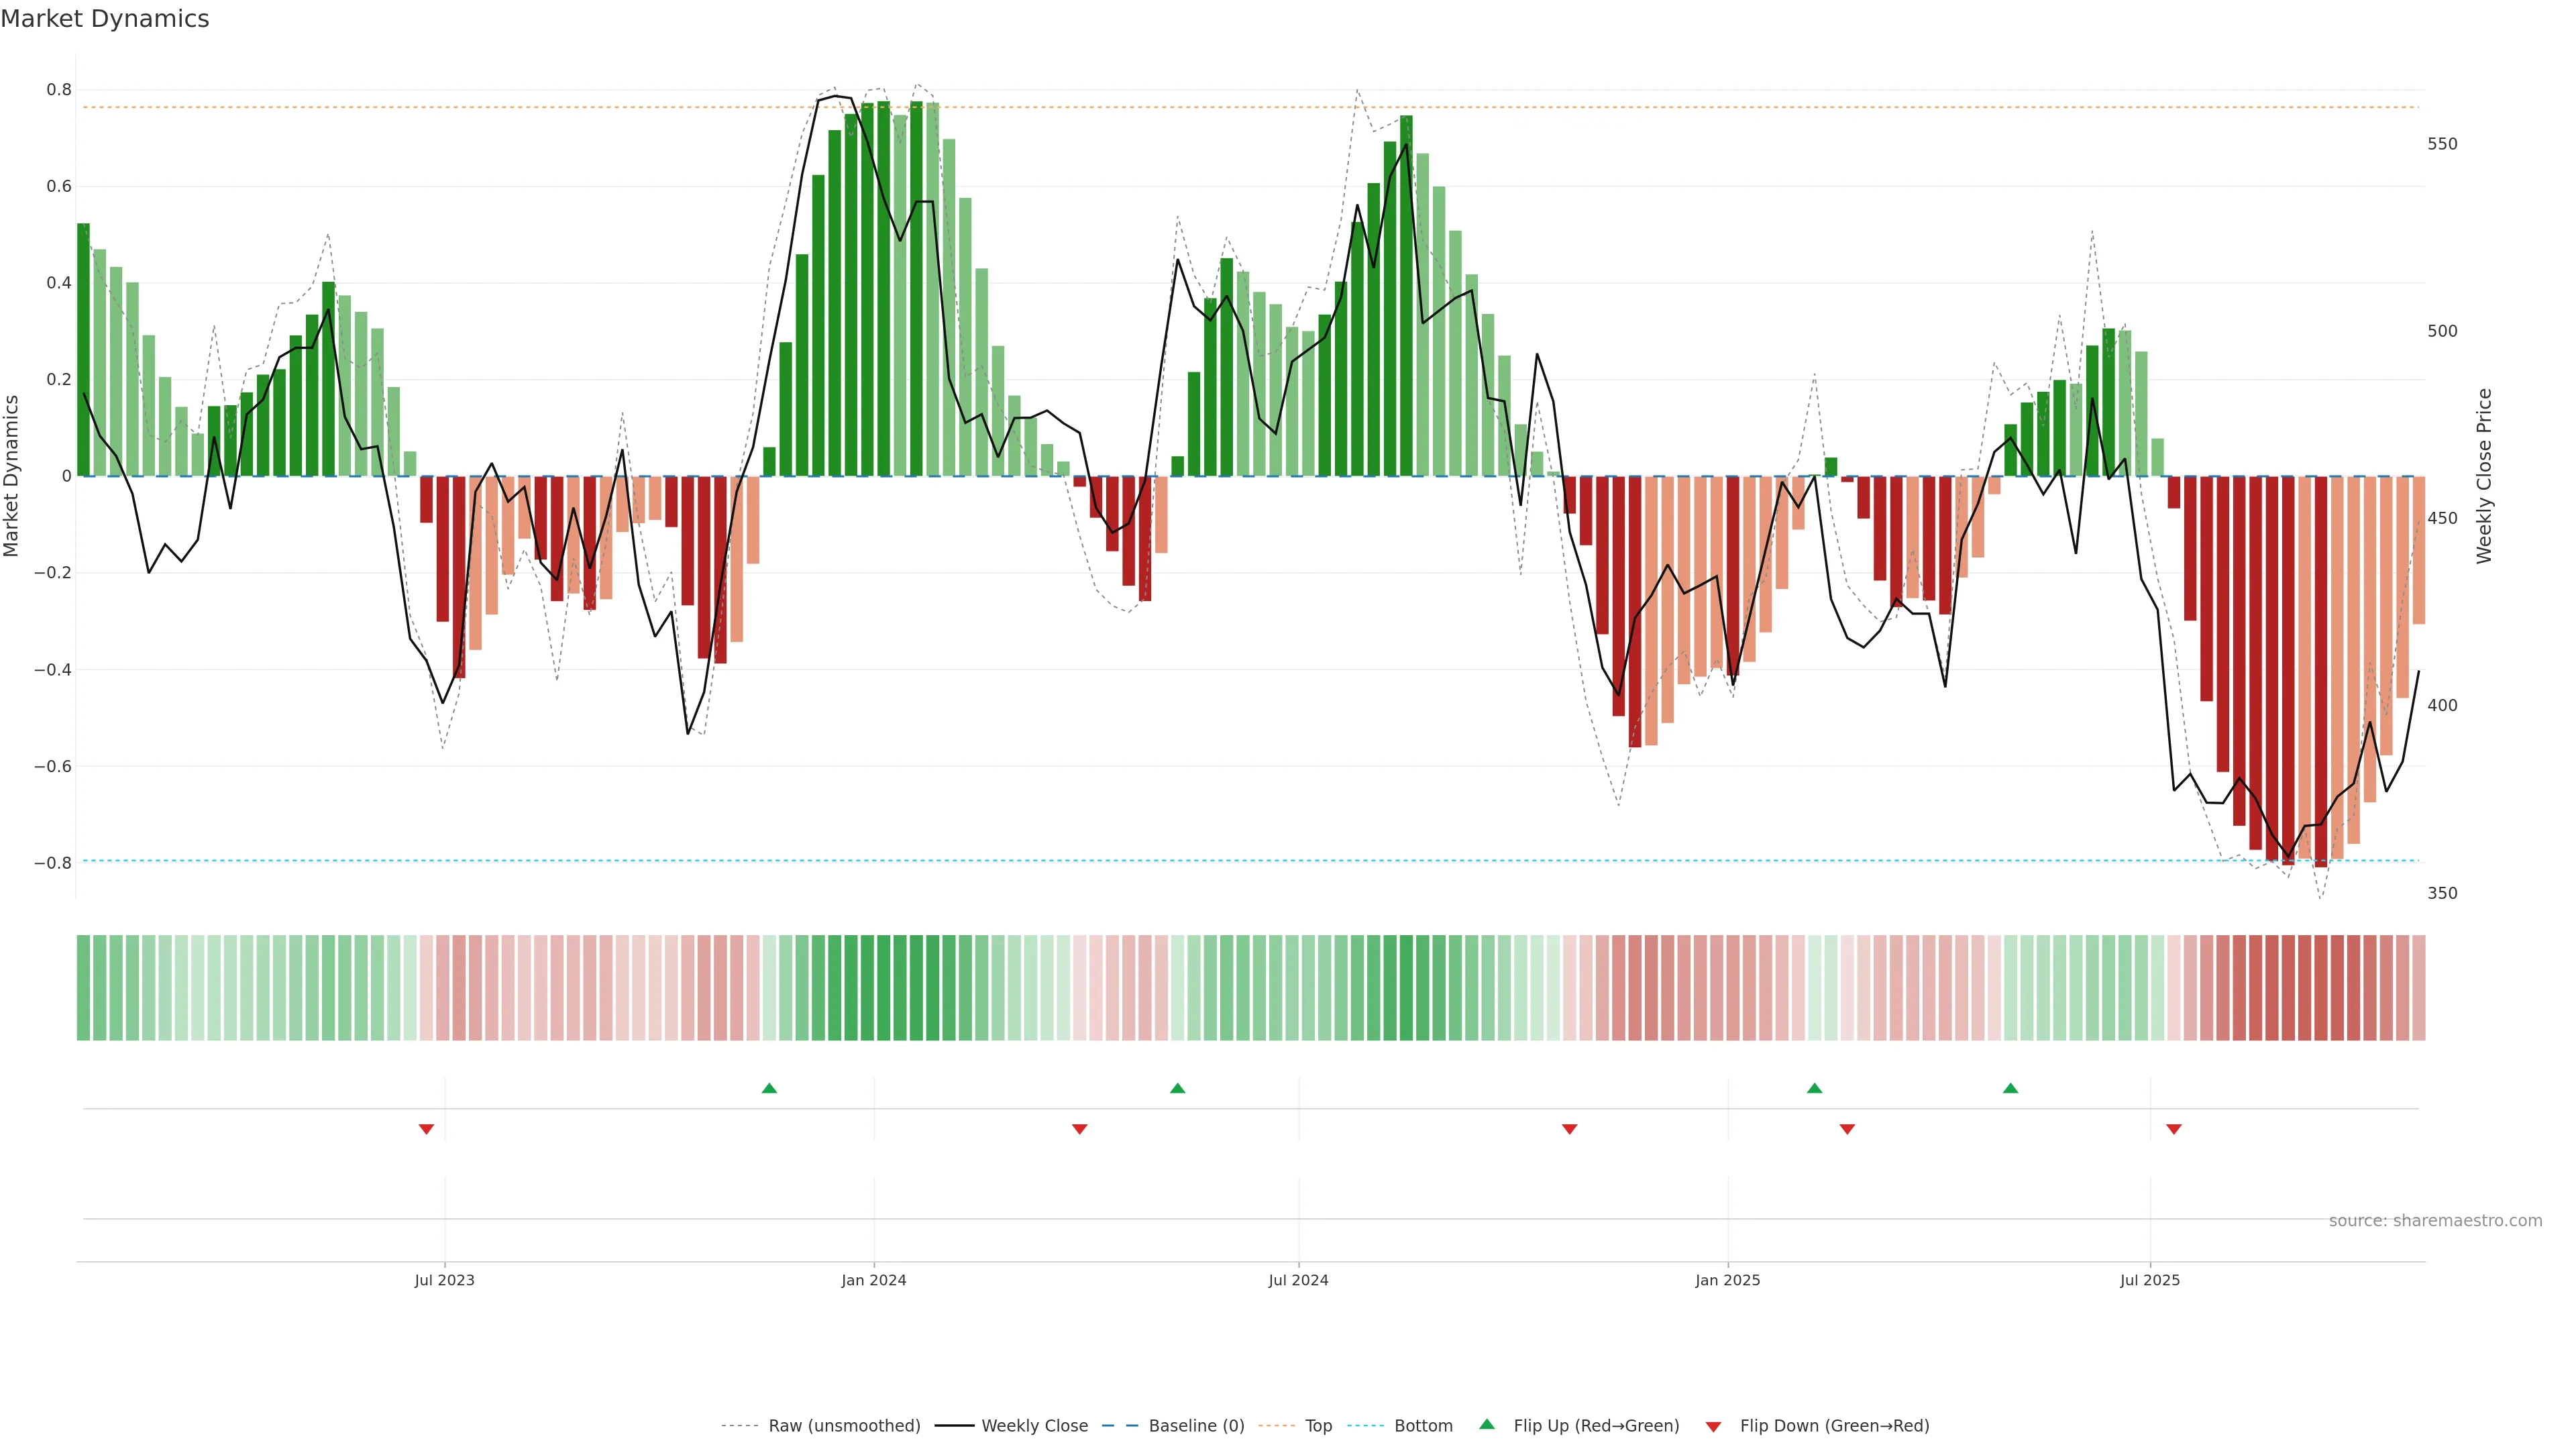Click the Flip Down legend triangle icon
This screenshot has height=1449, width=2576.
point(1713,1426)
